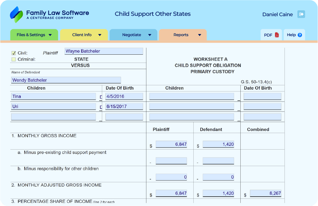Click the Help button
Screen dimensions: 318x206
[294, 35]
